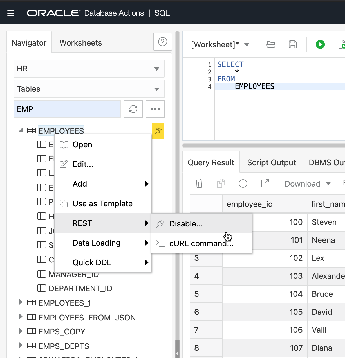Image resolution: width=345 pixels, height=358 pixels.
Task: Save the worksheet with the disk icon
Action: pos(293,44)
